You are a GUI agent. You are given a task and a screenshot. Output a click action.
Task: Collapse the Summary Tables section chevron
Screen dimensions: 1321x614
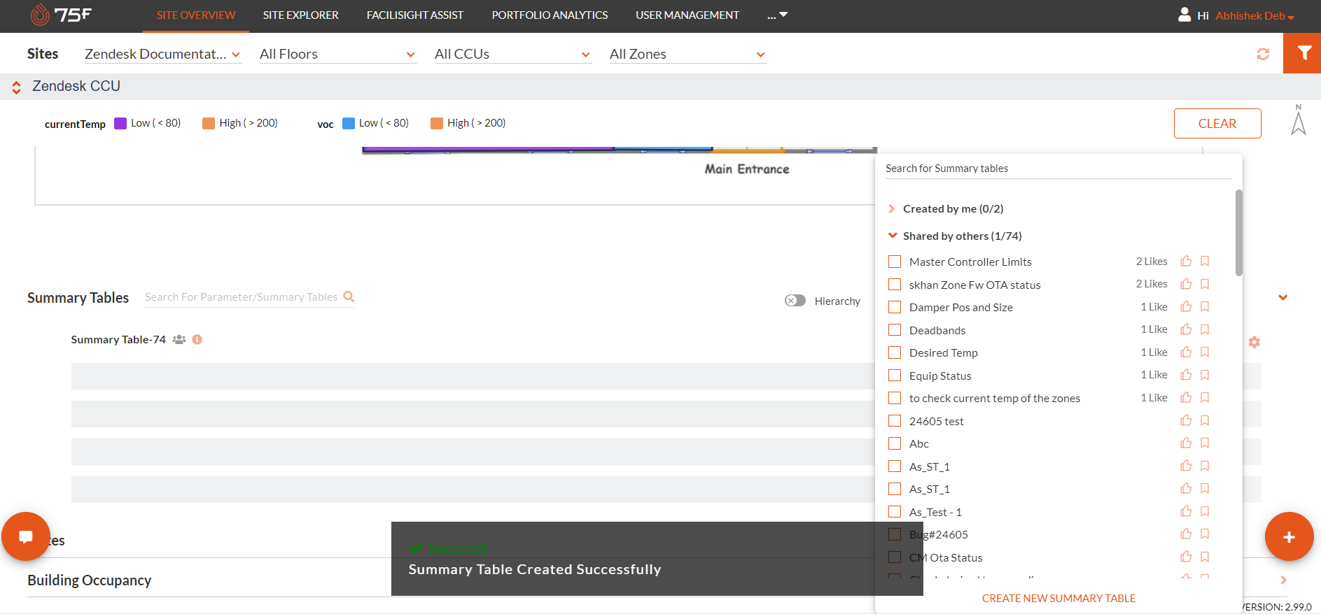1283,297
